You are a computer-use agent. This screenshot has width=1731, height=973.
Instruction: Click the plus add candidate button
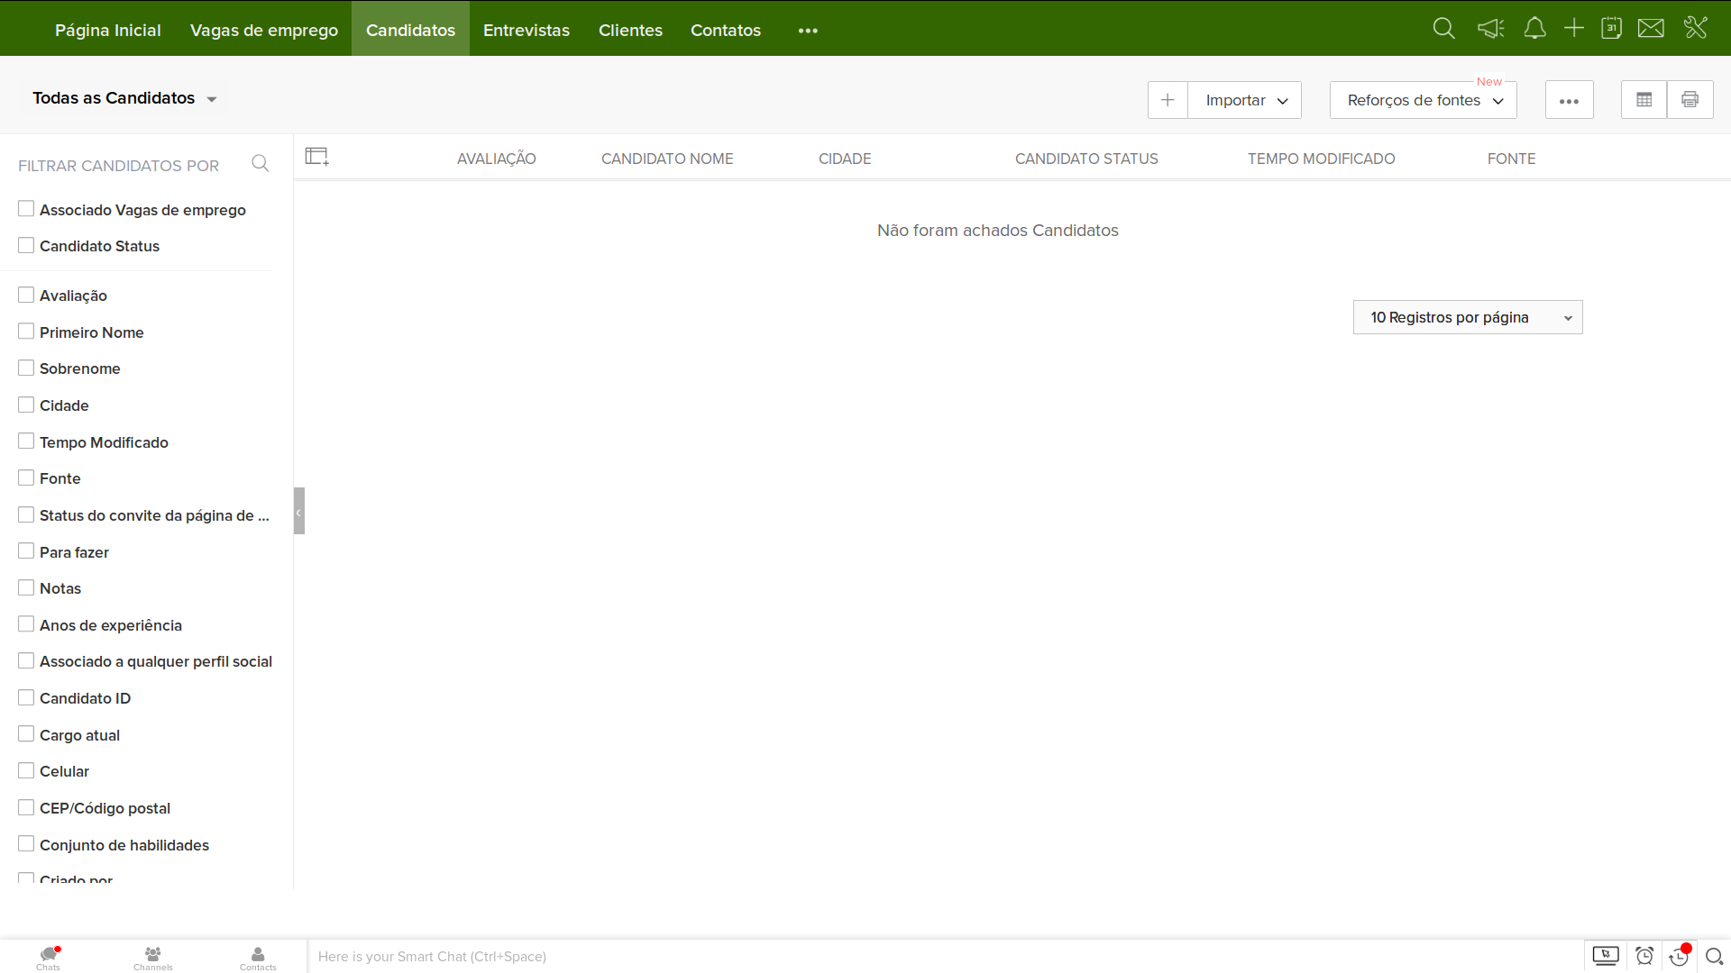(x=1168, y=100)
